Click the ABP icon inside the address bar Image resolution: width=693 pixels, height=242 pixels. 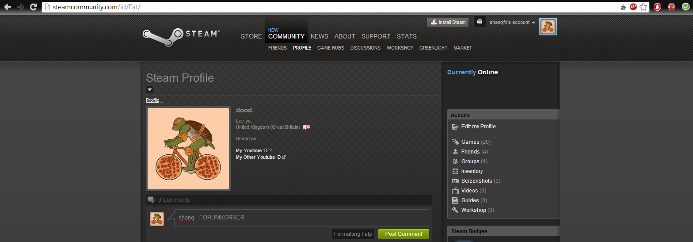633,7
